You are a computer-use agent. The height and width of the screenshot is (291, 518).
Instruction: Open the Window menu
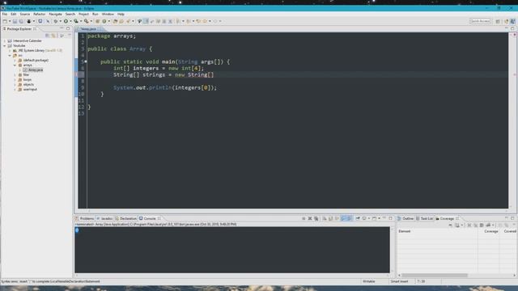coord(108,15)
